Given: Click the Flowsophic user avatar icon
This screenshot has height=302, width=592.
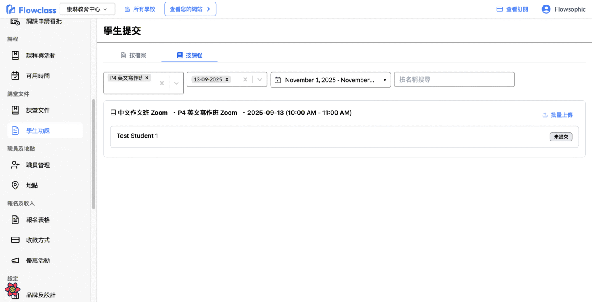Looking at the screenshot, I should [x=546, y=9].
